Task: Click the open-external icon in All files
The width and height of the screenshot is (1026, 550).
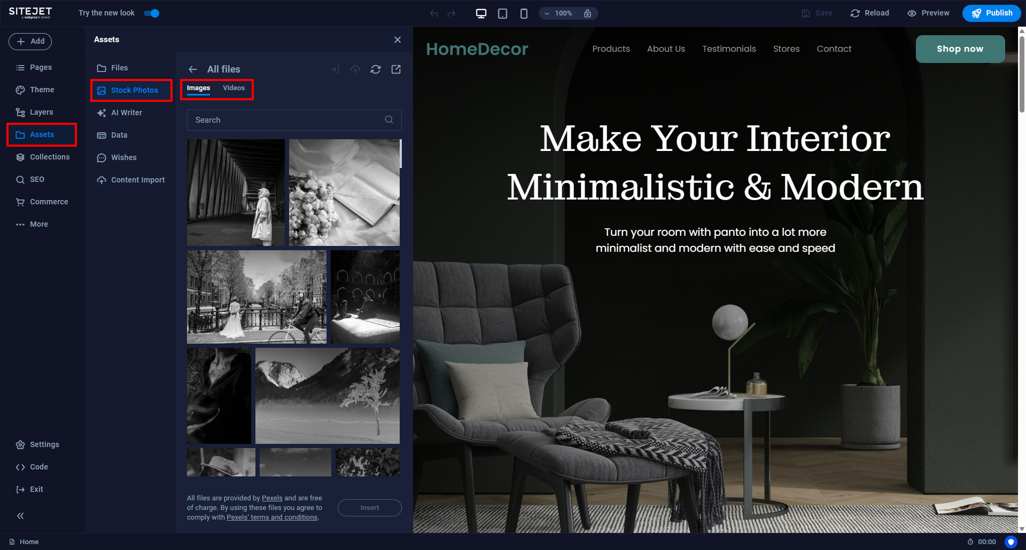Action: (x=396, y=69)
